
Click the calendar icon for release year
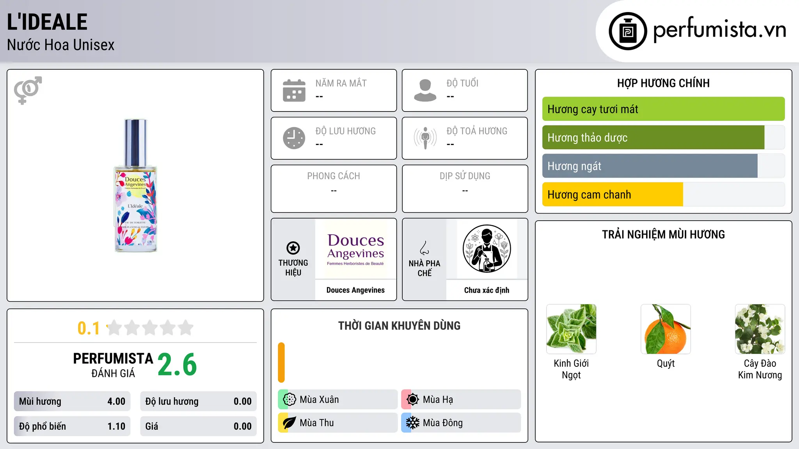coord(294,90)
